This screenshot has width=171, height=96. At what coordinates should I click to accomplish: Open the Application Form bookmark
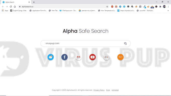(38, 11)
